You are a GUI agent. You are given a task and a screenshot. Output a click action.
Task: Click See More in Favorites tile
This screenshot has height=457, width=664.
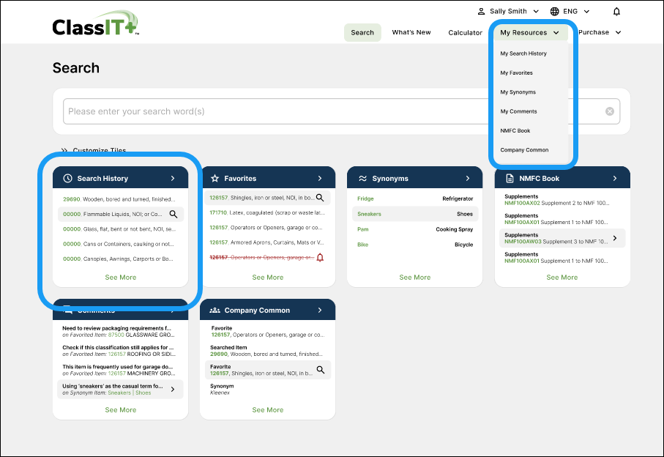click(x=268, y=278)
